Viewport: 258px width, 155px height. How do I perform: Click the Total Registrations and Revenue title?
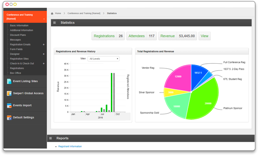tap(156, 52)
